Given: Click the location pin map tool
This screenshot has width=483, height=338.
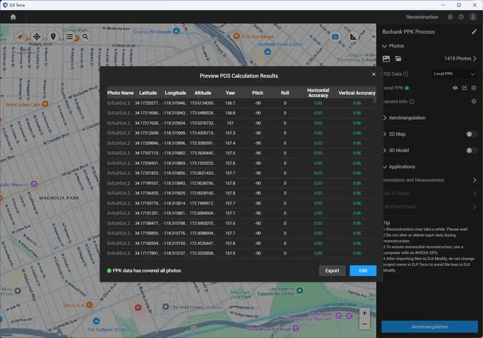Looking at the screenshot, I should [x=53, y=37].
